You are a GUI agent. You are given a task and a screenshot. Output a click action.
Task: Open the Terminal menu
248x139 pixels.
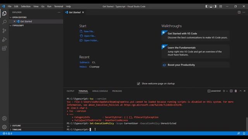click(x=59, y=7)
